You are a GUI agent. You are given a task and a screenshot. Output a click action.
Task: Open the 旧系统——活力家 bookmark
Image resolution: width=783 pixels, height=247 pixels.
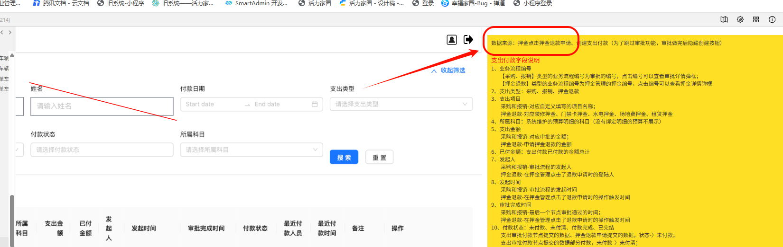pos(183,3)
